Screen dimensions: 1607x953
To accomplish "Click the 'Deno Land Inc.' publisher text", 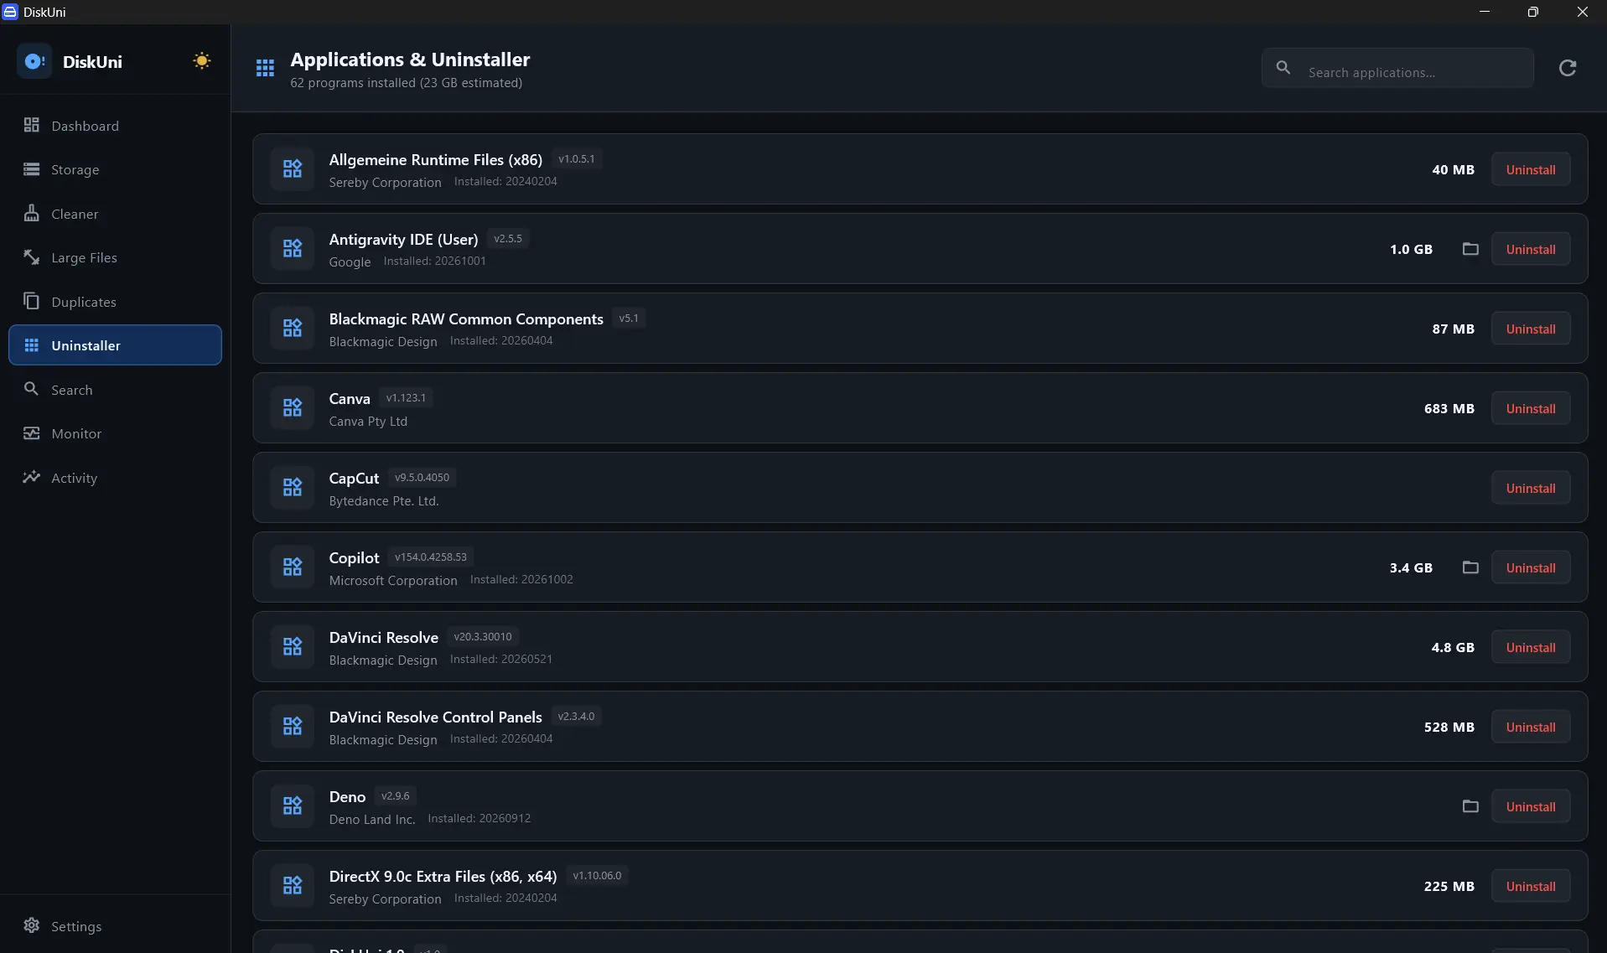I will 372,820.
